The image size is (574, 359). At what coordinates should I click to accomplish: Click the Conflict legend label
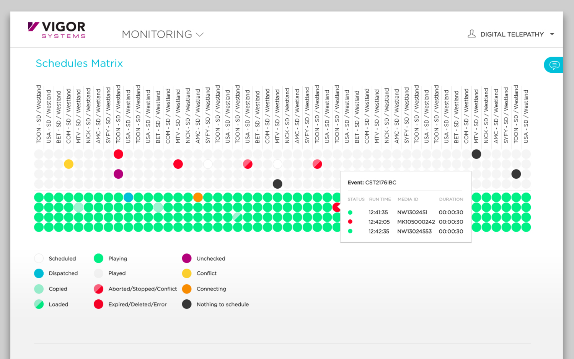click(x=207, y=273)
